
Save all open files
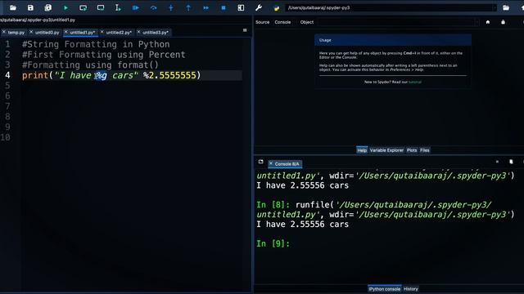coord(48,7)
